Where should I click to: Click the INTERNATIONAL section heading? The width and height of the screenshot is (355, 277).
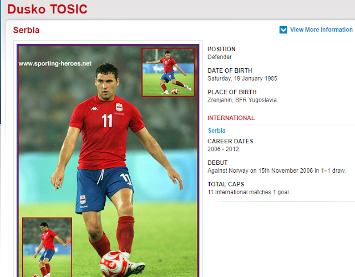click(231, 118)
